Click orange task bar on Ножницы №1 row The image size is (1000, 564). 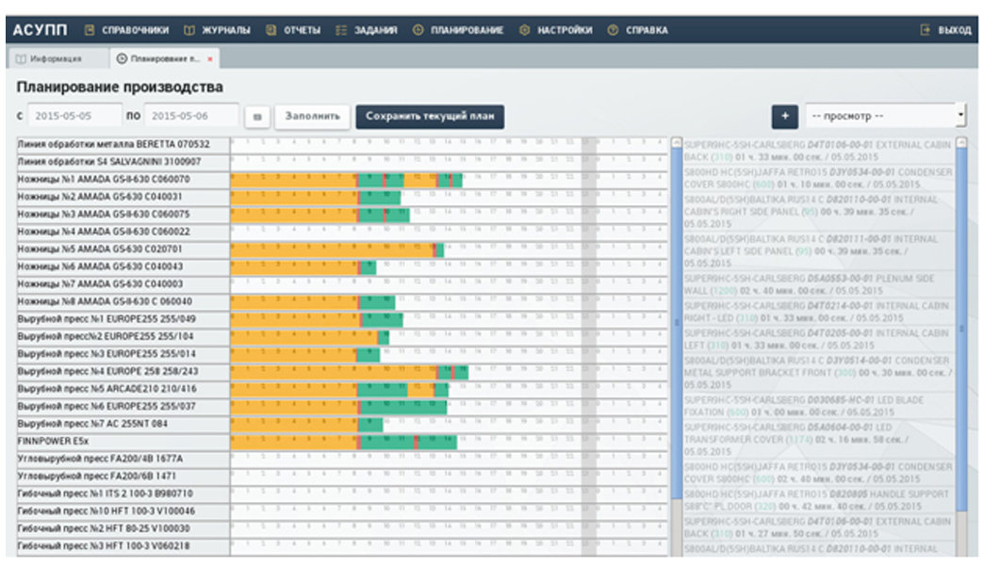click(294, 181)
